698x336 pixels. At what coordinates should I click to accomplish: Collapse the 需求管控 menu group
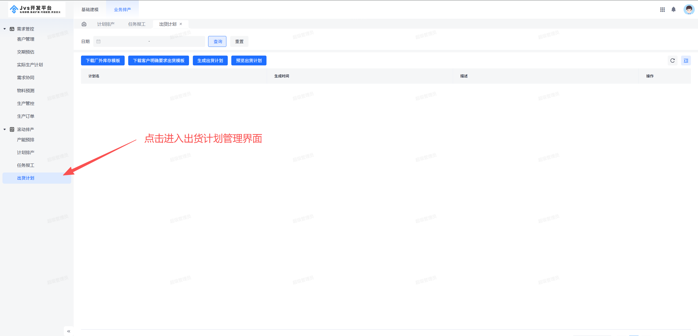click(x=5, y=29)
